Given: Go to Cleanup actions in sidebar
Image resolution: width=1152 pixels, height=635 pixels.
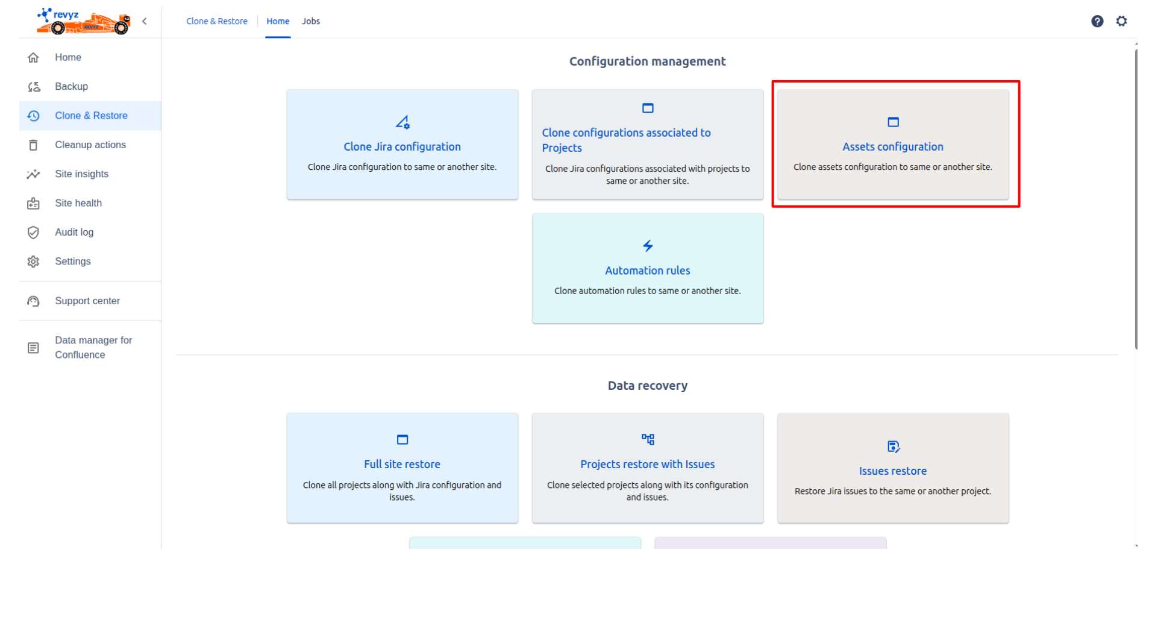Looking at the screenshot, I should (90, 145).
